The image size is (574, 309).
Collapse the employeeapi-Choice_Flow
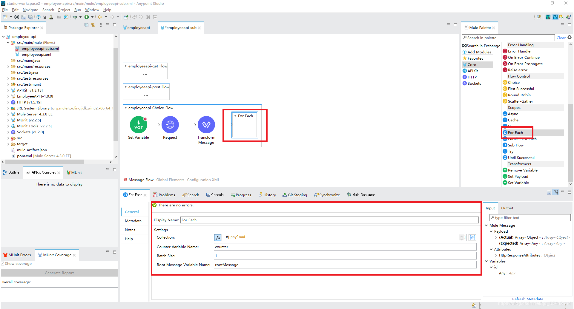tap(126, 108)
